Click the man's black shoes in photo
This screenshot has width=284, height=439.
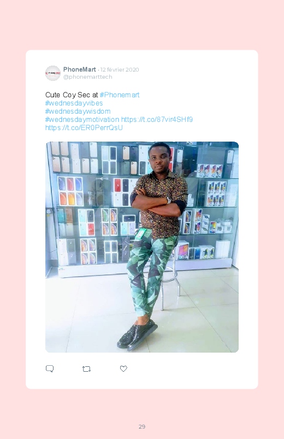coord(138,335)
